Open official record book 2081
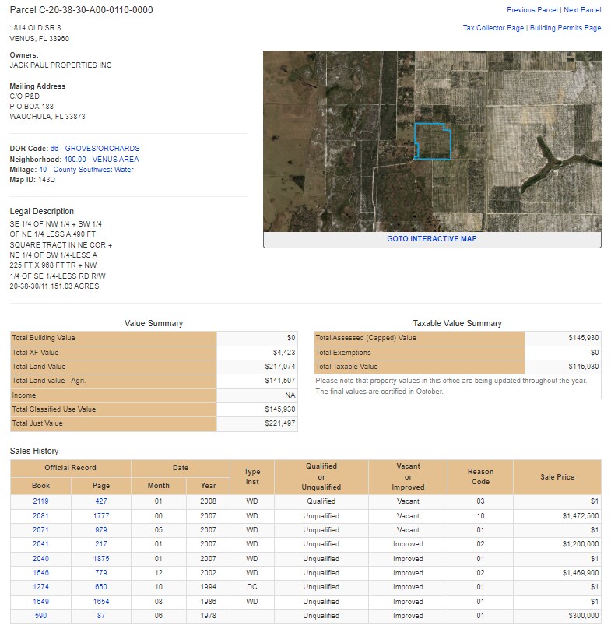Screen dimensions: 611x636 (40, 516)
